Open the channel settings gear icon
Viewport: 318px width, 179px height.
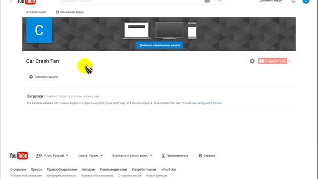click(252, 61)
